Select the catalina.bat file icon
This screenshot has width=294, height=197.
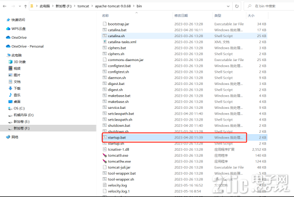104,30
